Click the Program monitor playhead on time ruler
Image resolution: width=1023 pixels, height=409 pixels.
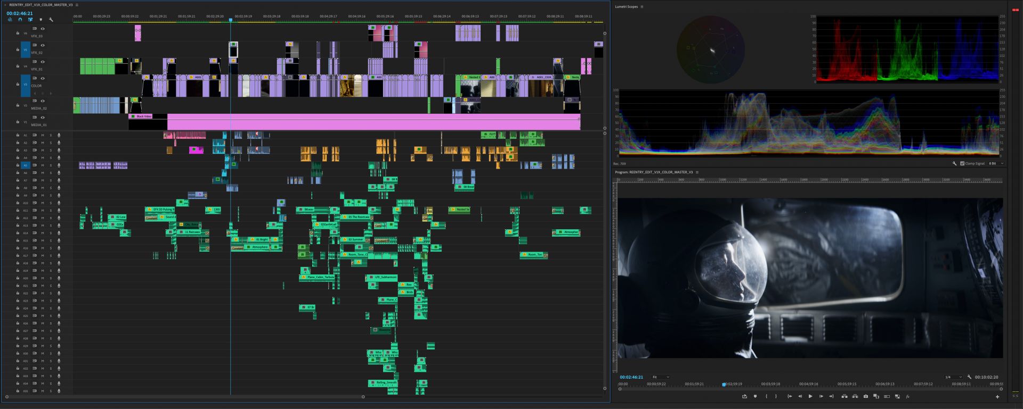(x=724, y=384)
